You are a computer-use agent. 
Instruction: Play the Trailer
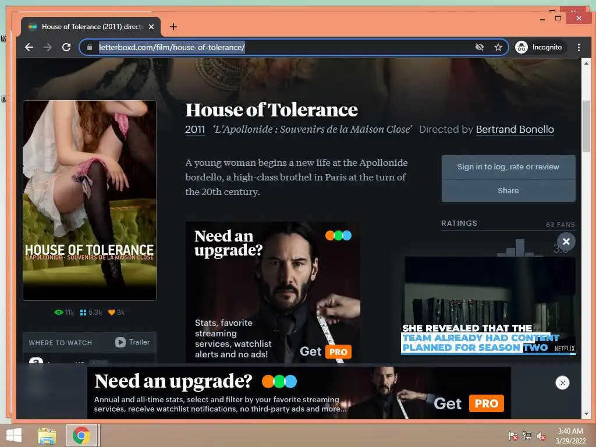[x=133, y=342]
